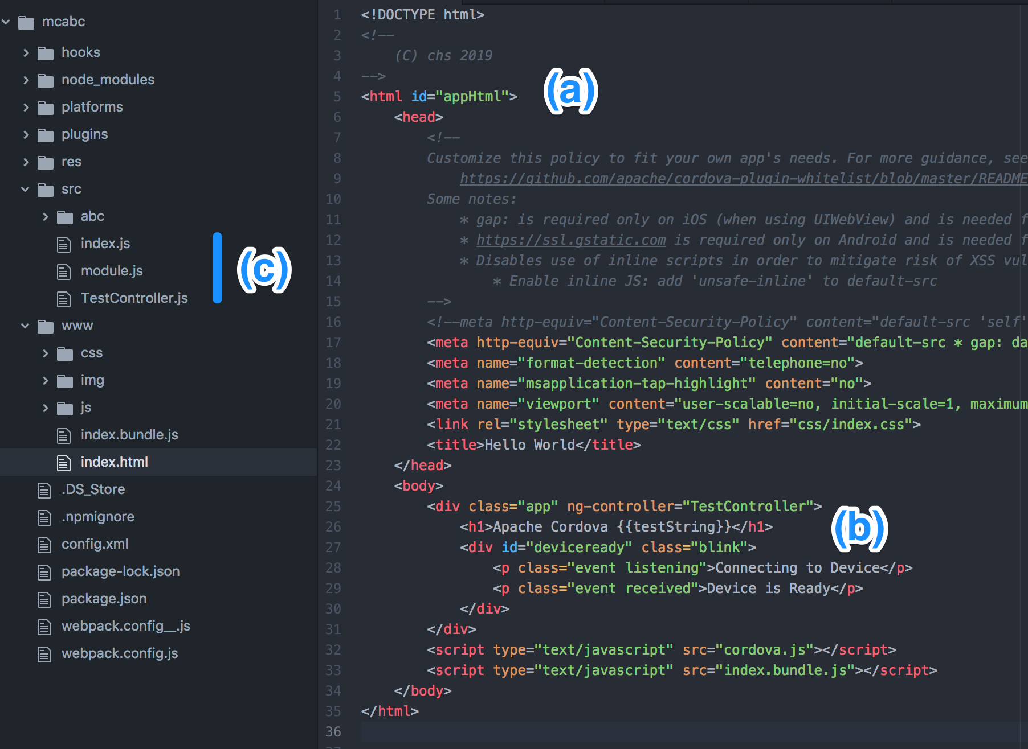Click the folder icon next to plugins
This screenshot has width=1028, height=749.
tap(45, 134)
